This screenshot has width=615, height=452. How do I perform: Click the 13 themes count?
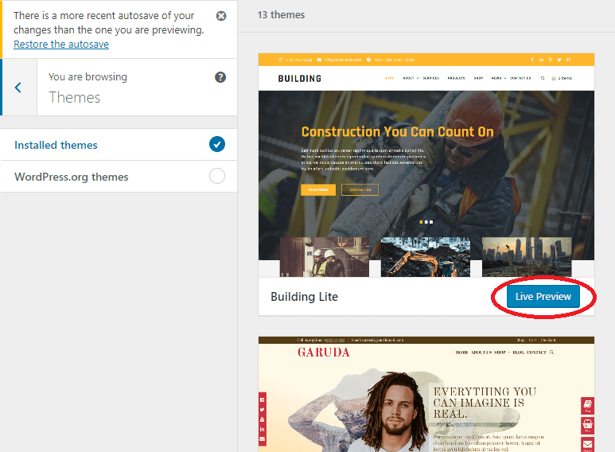281,15
